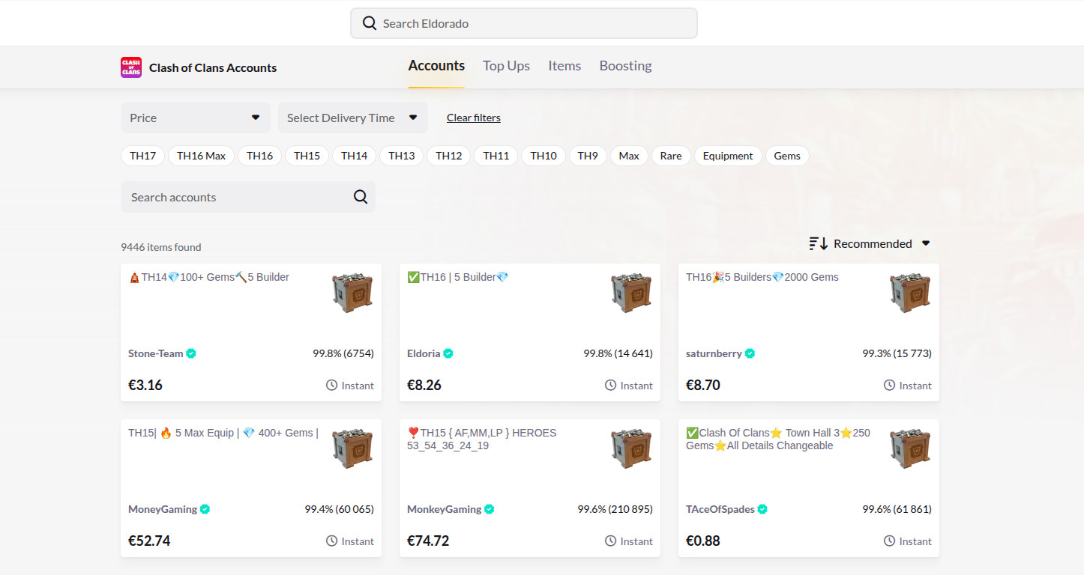Click the Clear filters link

tap(473, 118)
